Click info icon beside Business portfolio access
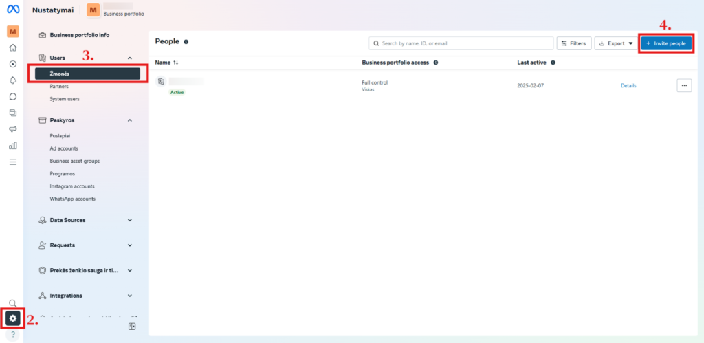The width and height of the screenshot is (704, 343). [x=435, y=63]
